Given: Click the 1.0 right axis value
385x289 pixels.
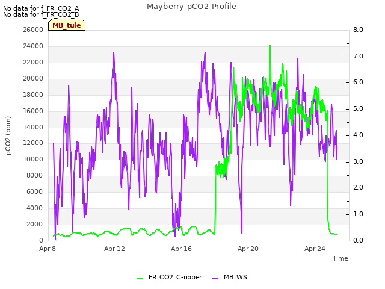Looking at the screenshot, I should click(359, 214).
